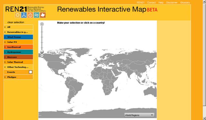The height and width of the screenshot is (120, 206).
Task: Zoom out using the map minus button
Action: point(42,56)
